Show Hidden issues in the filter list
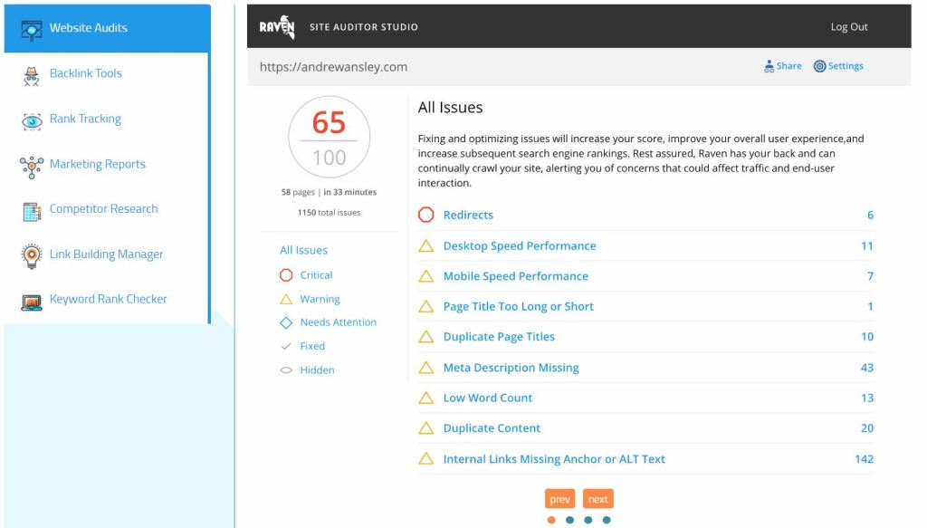This screenshot has width=927, height=528. (317, 370)
